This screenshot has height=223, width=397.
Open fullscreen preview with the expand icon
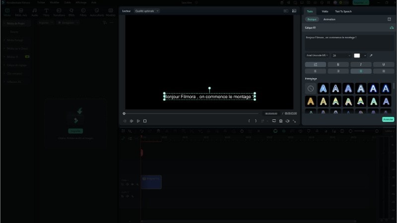click(x=294, y=121)
